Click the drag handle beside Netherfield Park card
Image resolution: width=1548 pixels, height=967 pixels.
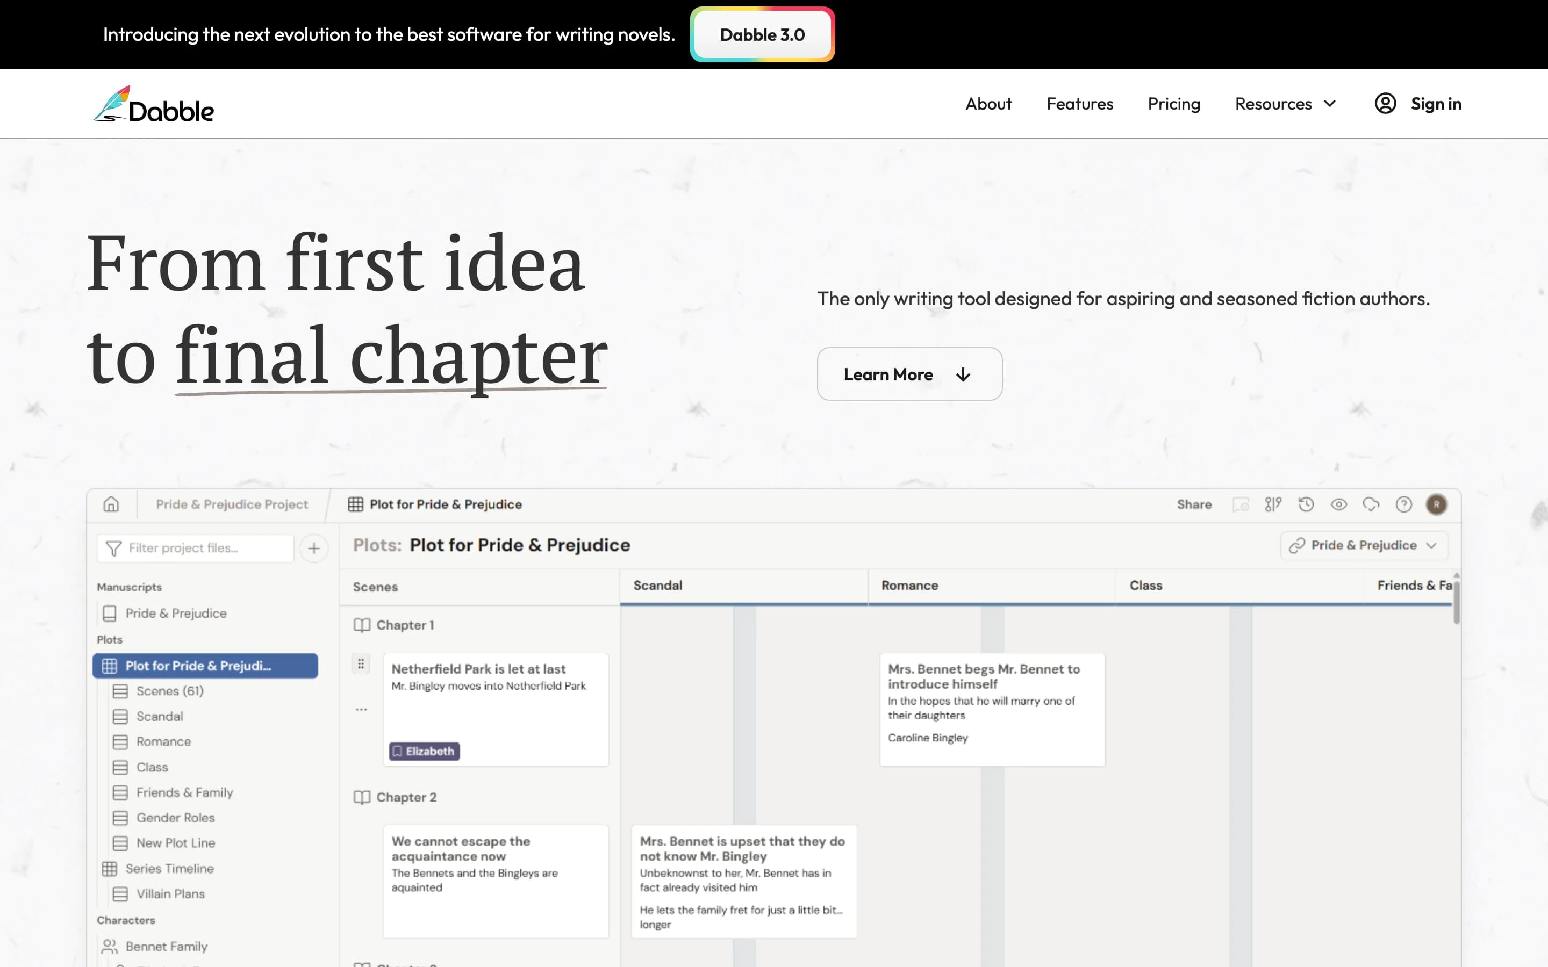coord(361,664)
